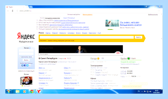Open the volume control in system tray
This screenshot has height=99, width=168.
click(150, 91)
